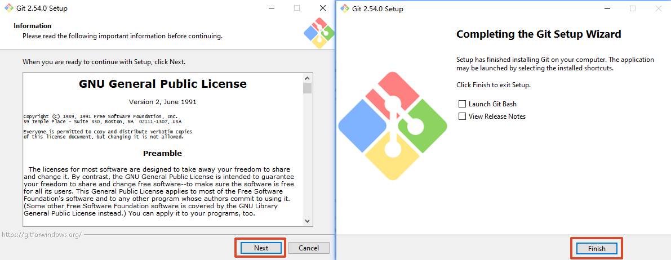This screenshot has width=671, height=260.
Task: Open the gitforwindows.org link
Action: coord(41,235)
